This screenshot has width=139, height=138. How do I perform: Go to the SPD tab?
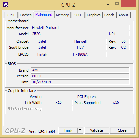[78, 15]
